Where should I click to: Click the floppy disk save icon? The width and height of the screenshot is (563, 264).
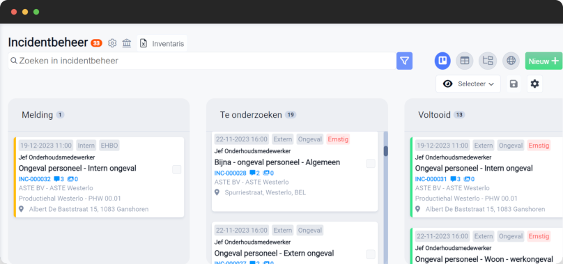pos(514,84)
